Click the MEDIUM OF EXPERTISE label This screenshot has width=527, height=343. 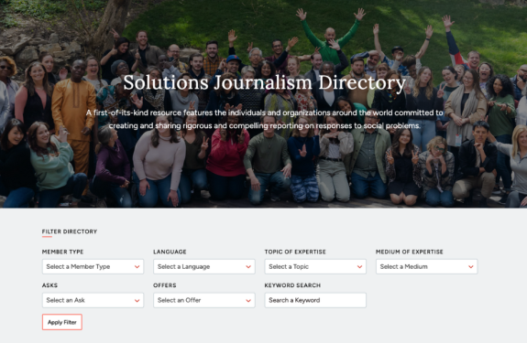point(410,252)
